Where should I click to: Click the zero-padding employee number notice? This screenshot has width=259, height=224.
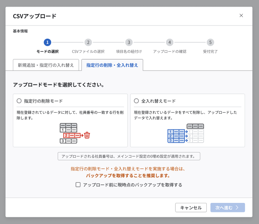coord(129,156)
